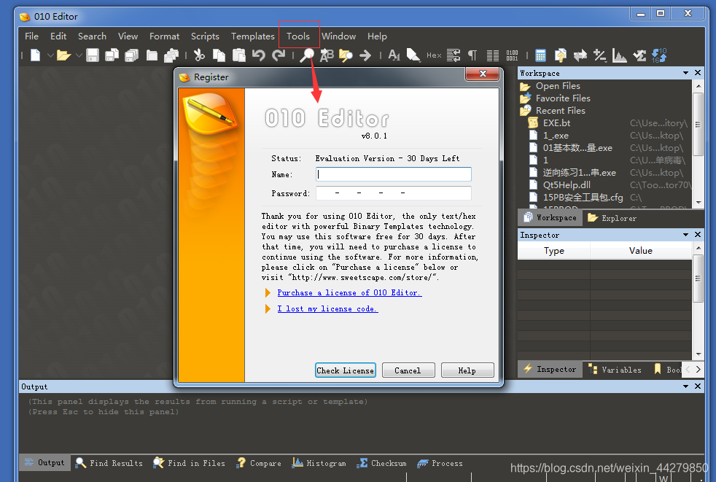Click the binary 0100 0001 toolbar icon
The height and width of the screenshot is (482, 716).
click(x=513, y=55)
